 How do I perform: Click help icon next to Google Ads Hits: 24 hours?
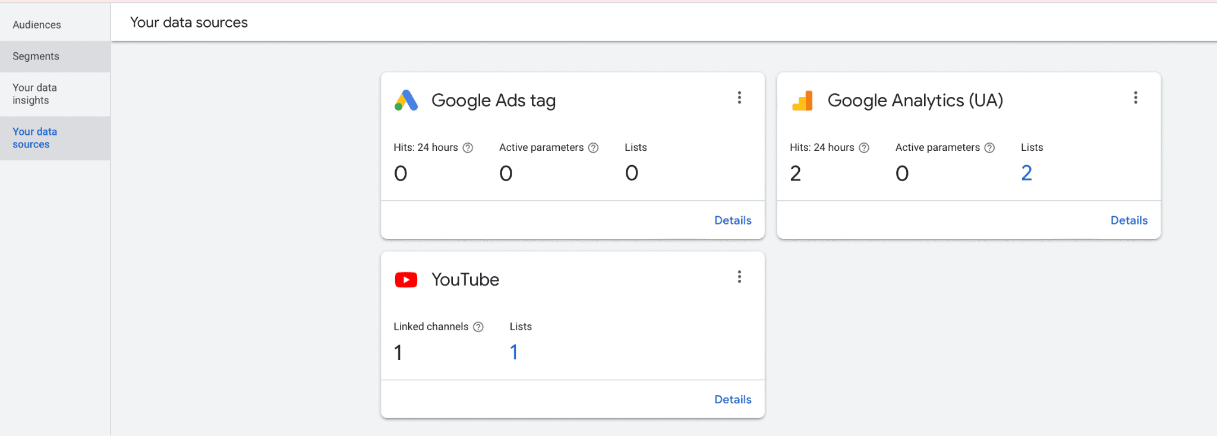[468, 148]
